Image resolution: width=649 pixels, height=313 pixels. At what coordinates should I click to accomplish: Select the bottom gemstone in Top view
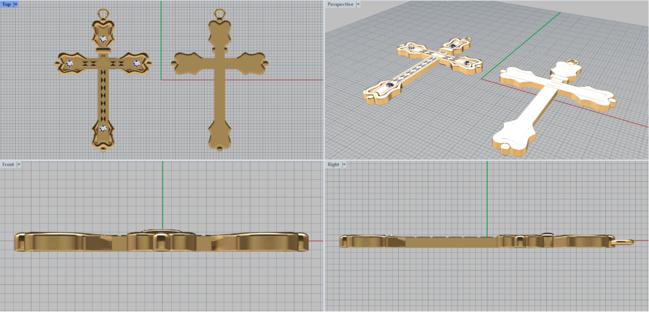coord(103,128)
